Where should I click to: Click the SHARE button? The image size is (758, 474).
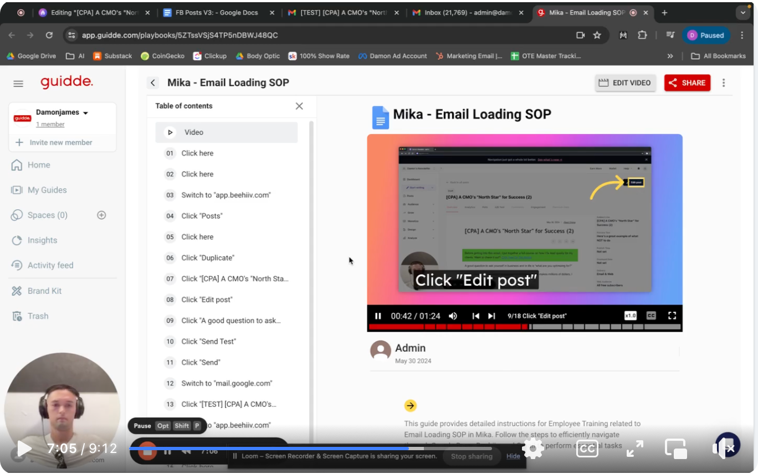[687, 83]
